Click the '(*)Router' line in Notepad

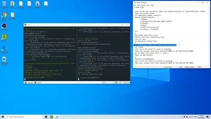point(144,23)
